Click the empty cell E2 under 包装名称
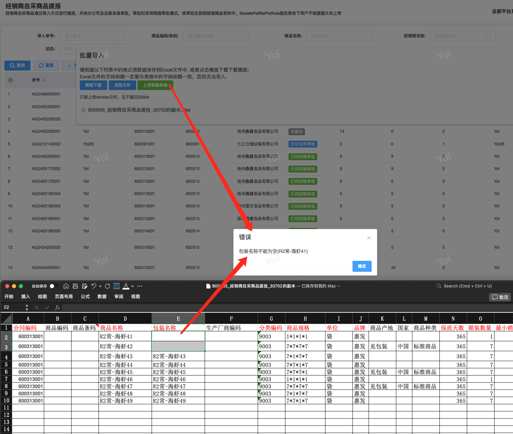513x434 pixels. tap(178, 336)
